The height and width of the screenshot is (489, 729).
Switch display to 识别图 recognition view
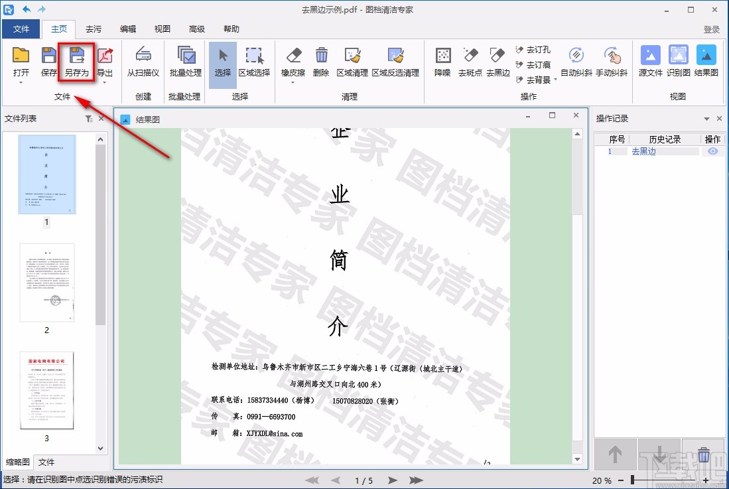pyautogui.click(x=678, y=63)
